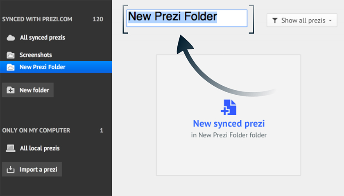Select All synced prezis in sidebar
This screenshot has width=344, height=196.
click(42, 38)
